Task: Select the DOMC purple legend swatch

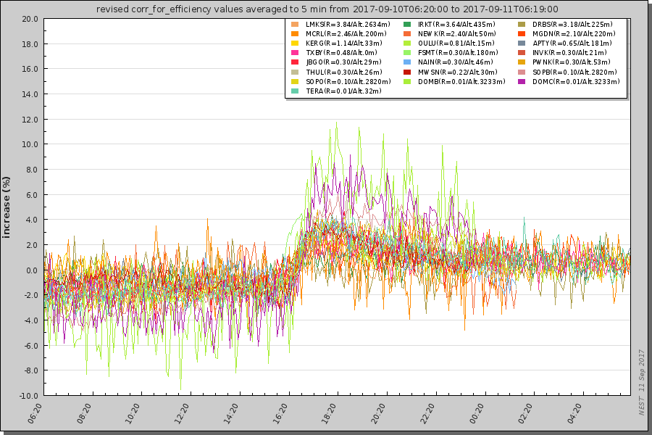Action: pos(522,82)
